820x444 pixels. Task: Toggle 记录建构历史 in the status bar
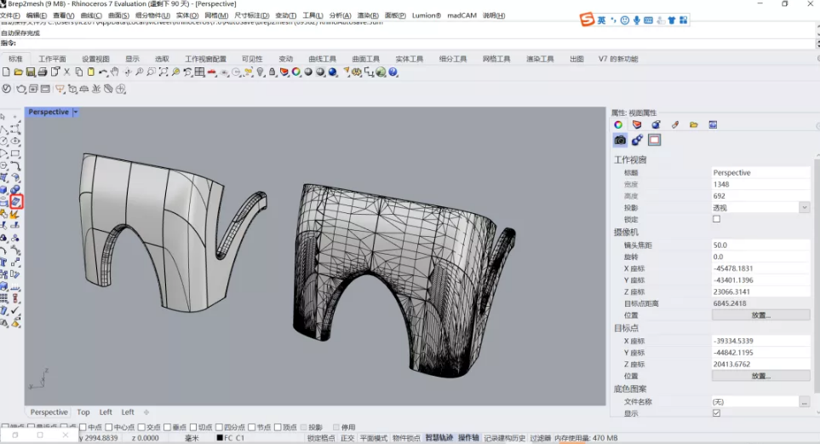point(504,438)
